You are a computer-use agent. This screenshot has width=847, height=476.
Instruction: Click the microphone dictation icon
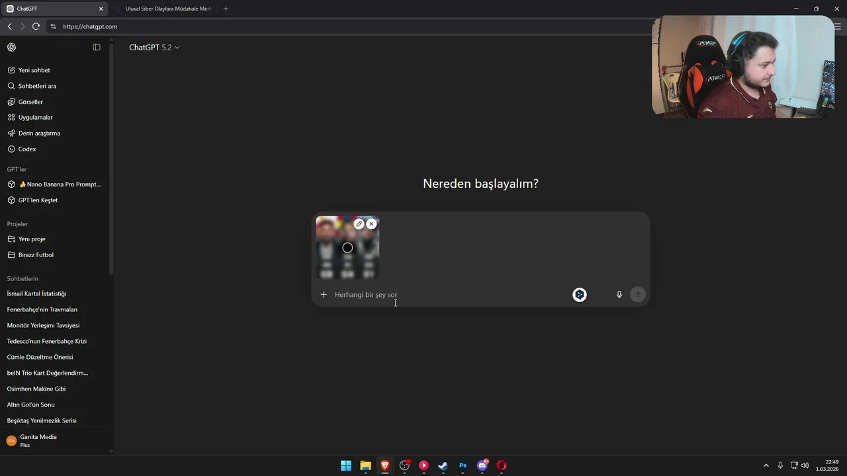(619, 295)
